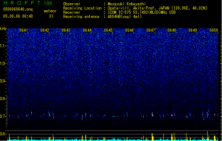Screen dimensions: 222x141
Task: Click the 0649 time marker
Action: coord(193,30)
